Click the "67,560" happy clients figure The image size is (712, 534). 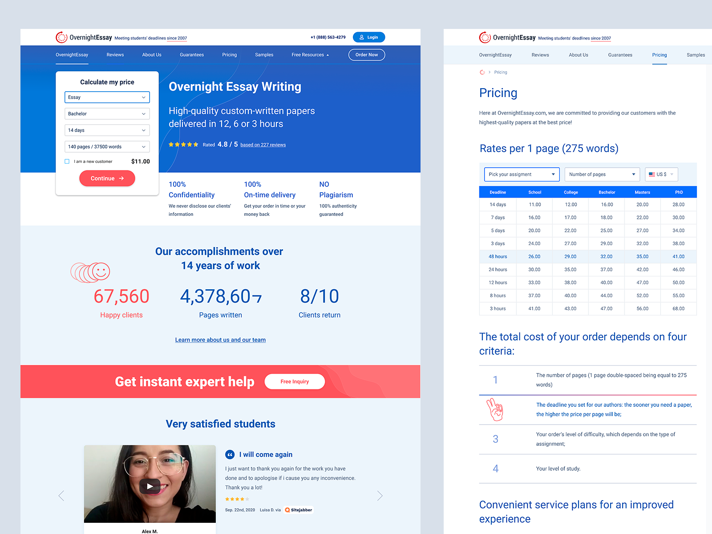click(121, 296)
